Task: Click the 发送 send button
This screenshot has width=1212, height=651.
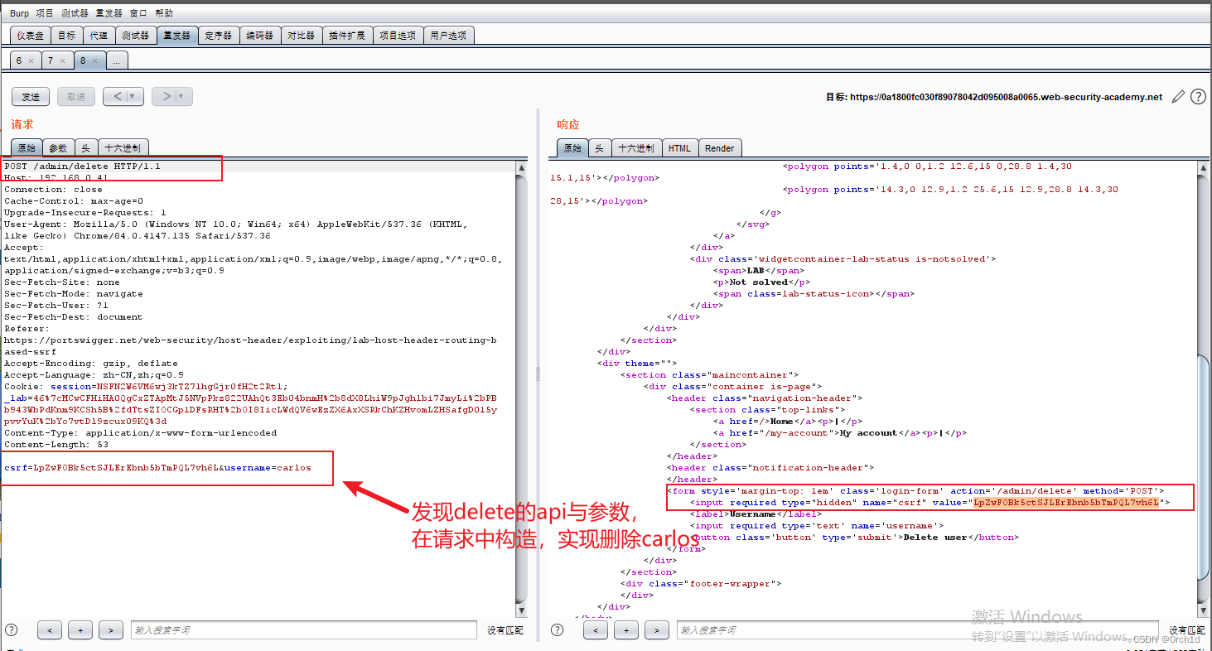Action: pos(31,97)
